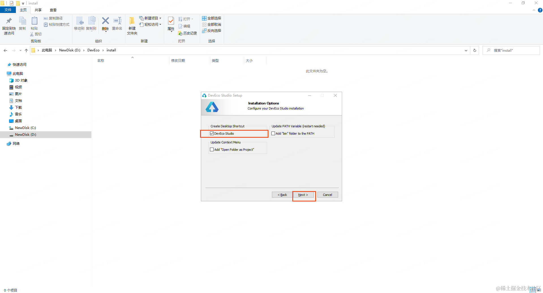Click Cancel button in setup dialog

click(327, 195)
